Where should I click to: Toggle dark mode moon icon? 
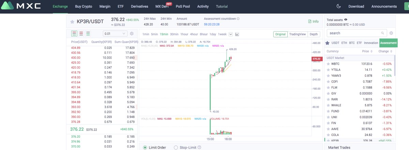point(339,6)
